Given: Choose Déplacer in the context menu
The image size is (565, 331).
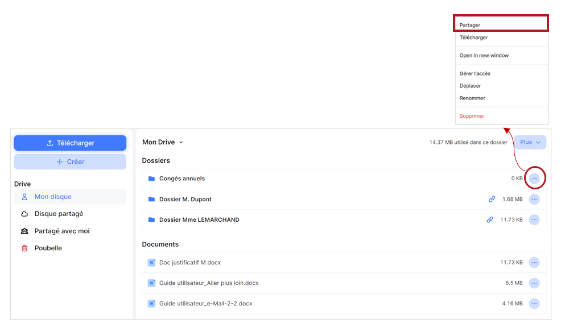Looking at the screenshot, I should [x=470, y=86].
